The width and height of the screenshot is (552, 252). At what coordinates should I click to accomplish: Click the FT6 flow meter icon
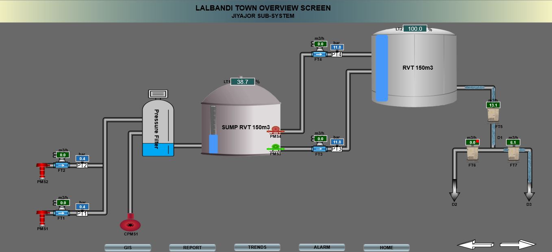click(472, 153)
